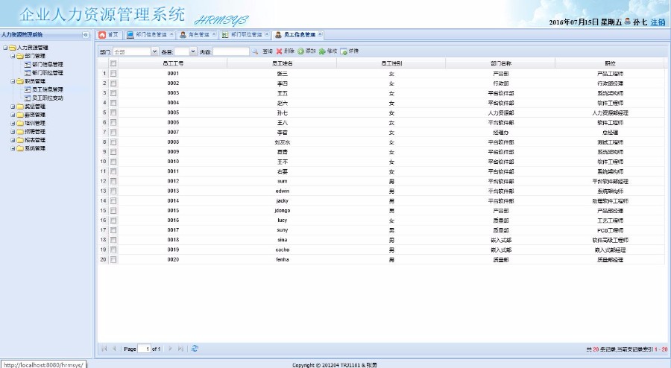This screenshot has width=671, height=368.
Task: Expand the 培训管理 tree folder
Action: pyautogui.click(x=13, y=124)
